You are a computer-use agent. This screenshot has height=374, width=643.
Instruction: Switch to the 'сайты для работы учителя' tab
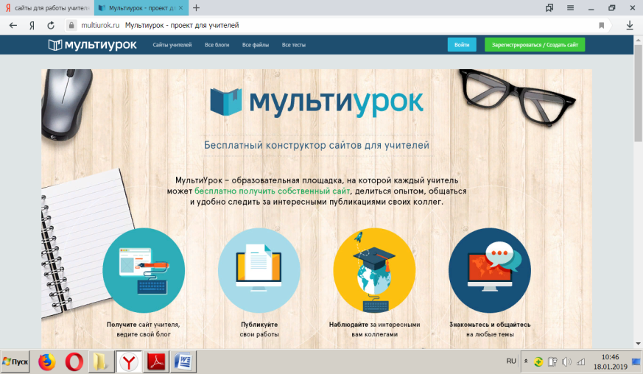47,8
